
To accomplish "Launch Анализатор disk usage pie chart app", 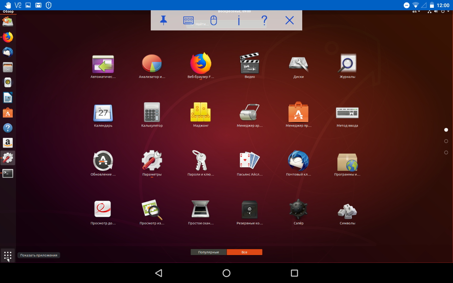I will click(152, 67).
